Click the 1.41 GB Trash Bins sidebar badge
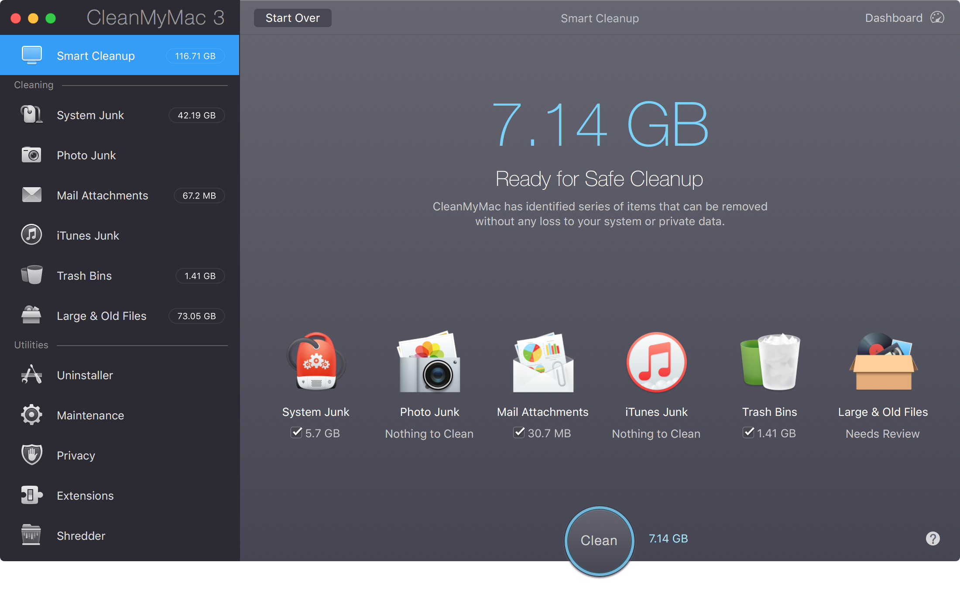This screenshot has width=960, height=590. pos(200,276)
